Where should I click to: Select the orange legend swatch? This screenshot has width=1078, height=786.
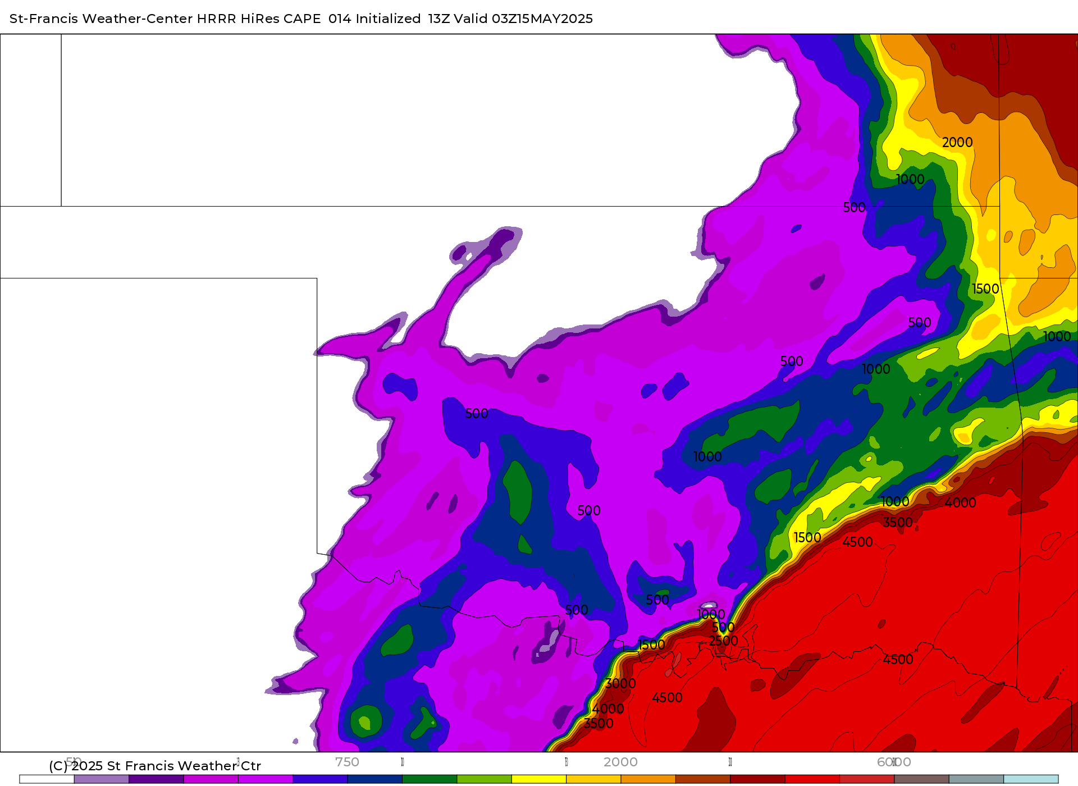point(648,779)
